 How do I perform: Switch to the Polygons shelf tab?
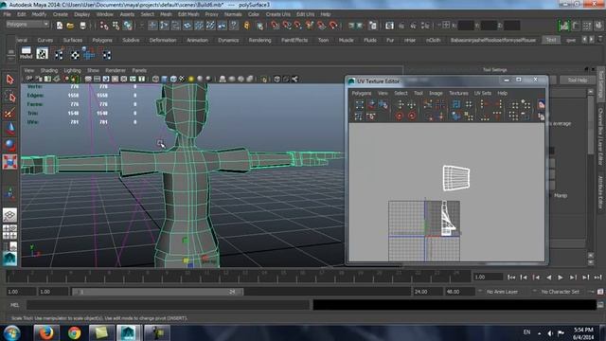tap(102, 40)
